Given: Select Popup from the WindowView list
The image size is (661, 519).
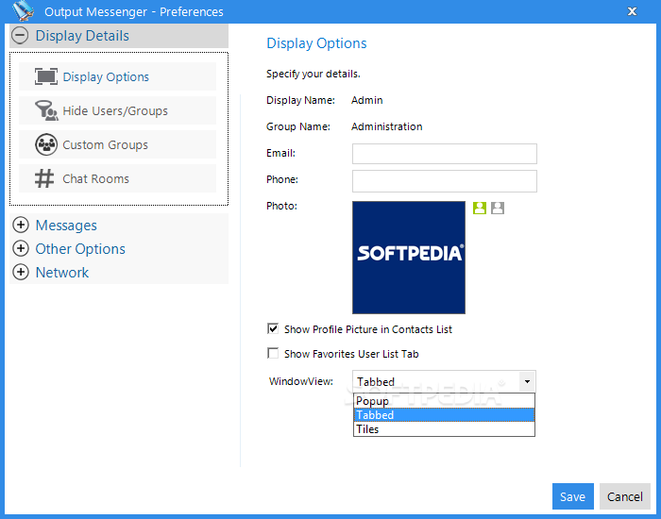Looking at the screenshot, I should pos(373,401).
